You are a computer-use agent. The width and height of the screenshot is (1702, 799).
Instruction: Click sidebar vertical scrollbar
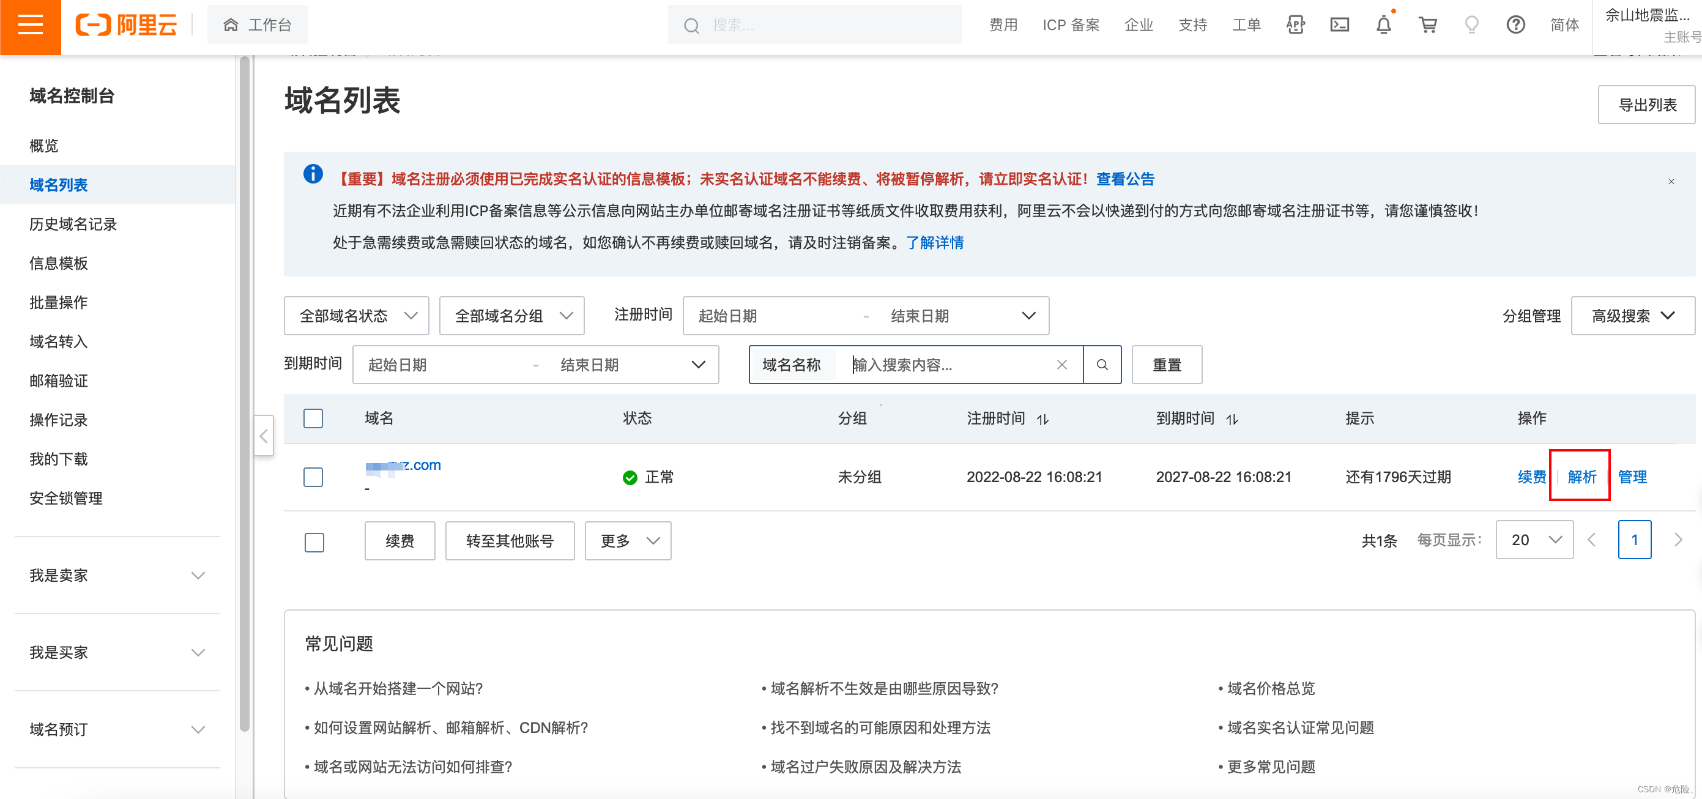245,395
